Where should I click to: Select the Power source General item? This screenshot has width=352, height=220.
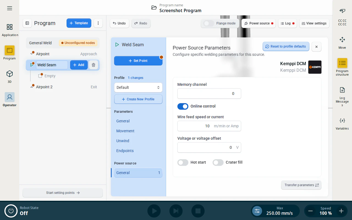coord(138,173)
